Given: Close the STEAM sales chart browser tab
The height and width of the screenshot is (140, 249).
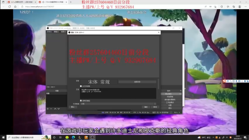Looking at the screenshot, I should 66,2.
